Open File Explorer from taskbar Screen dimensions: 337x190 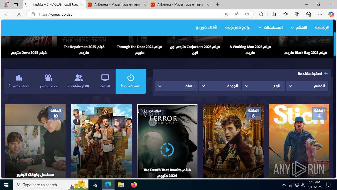pos(121,185)
